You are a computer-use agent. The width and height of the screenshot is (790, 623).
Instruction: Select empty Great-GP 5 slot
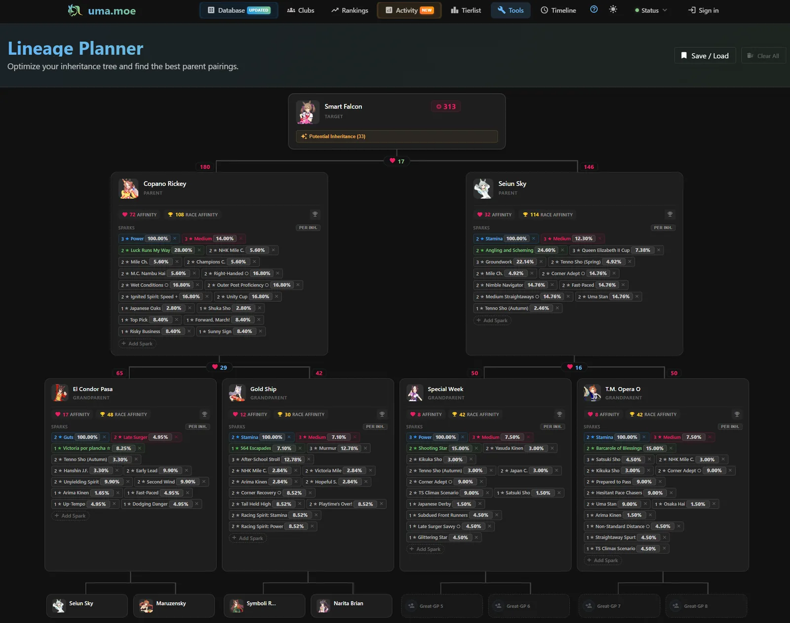click(x=442, y=606)
